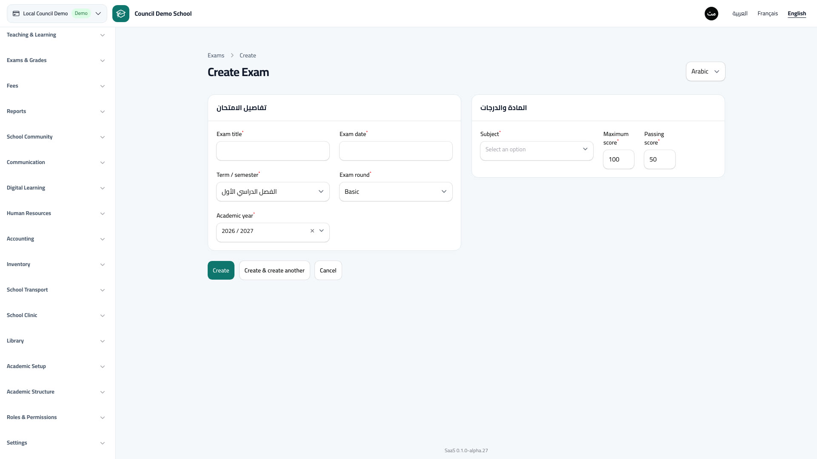Clear the Academic year selection with the X icon
The width and height of the screenshot is (817, 459).
(x=312, y=231)
